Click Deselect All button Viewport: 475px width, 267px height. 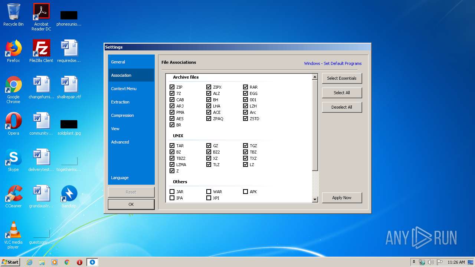(342, 107)
